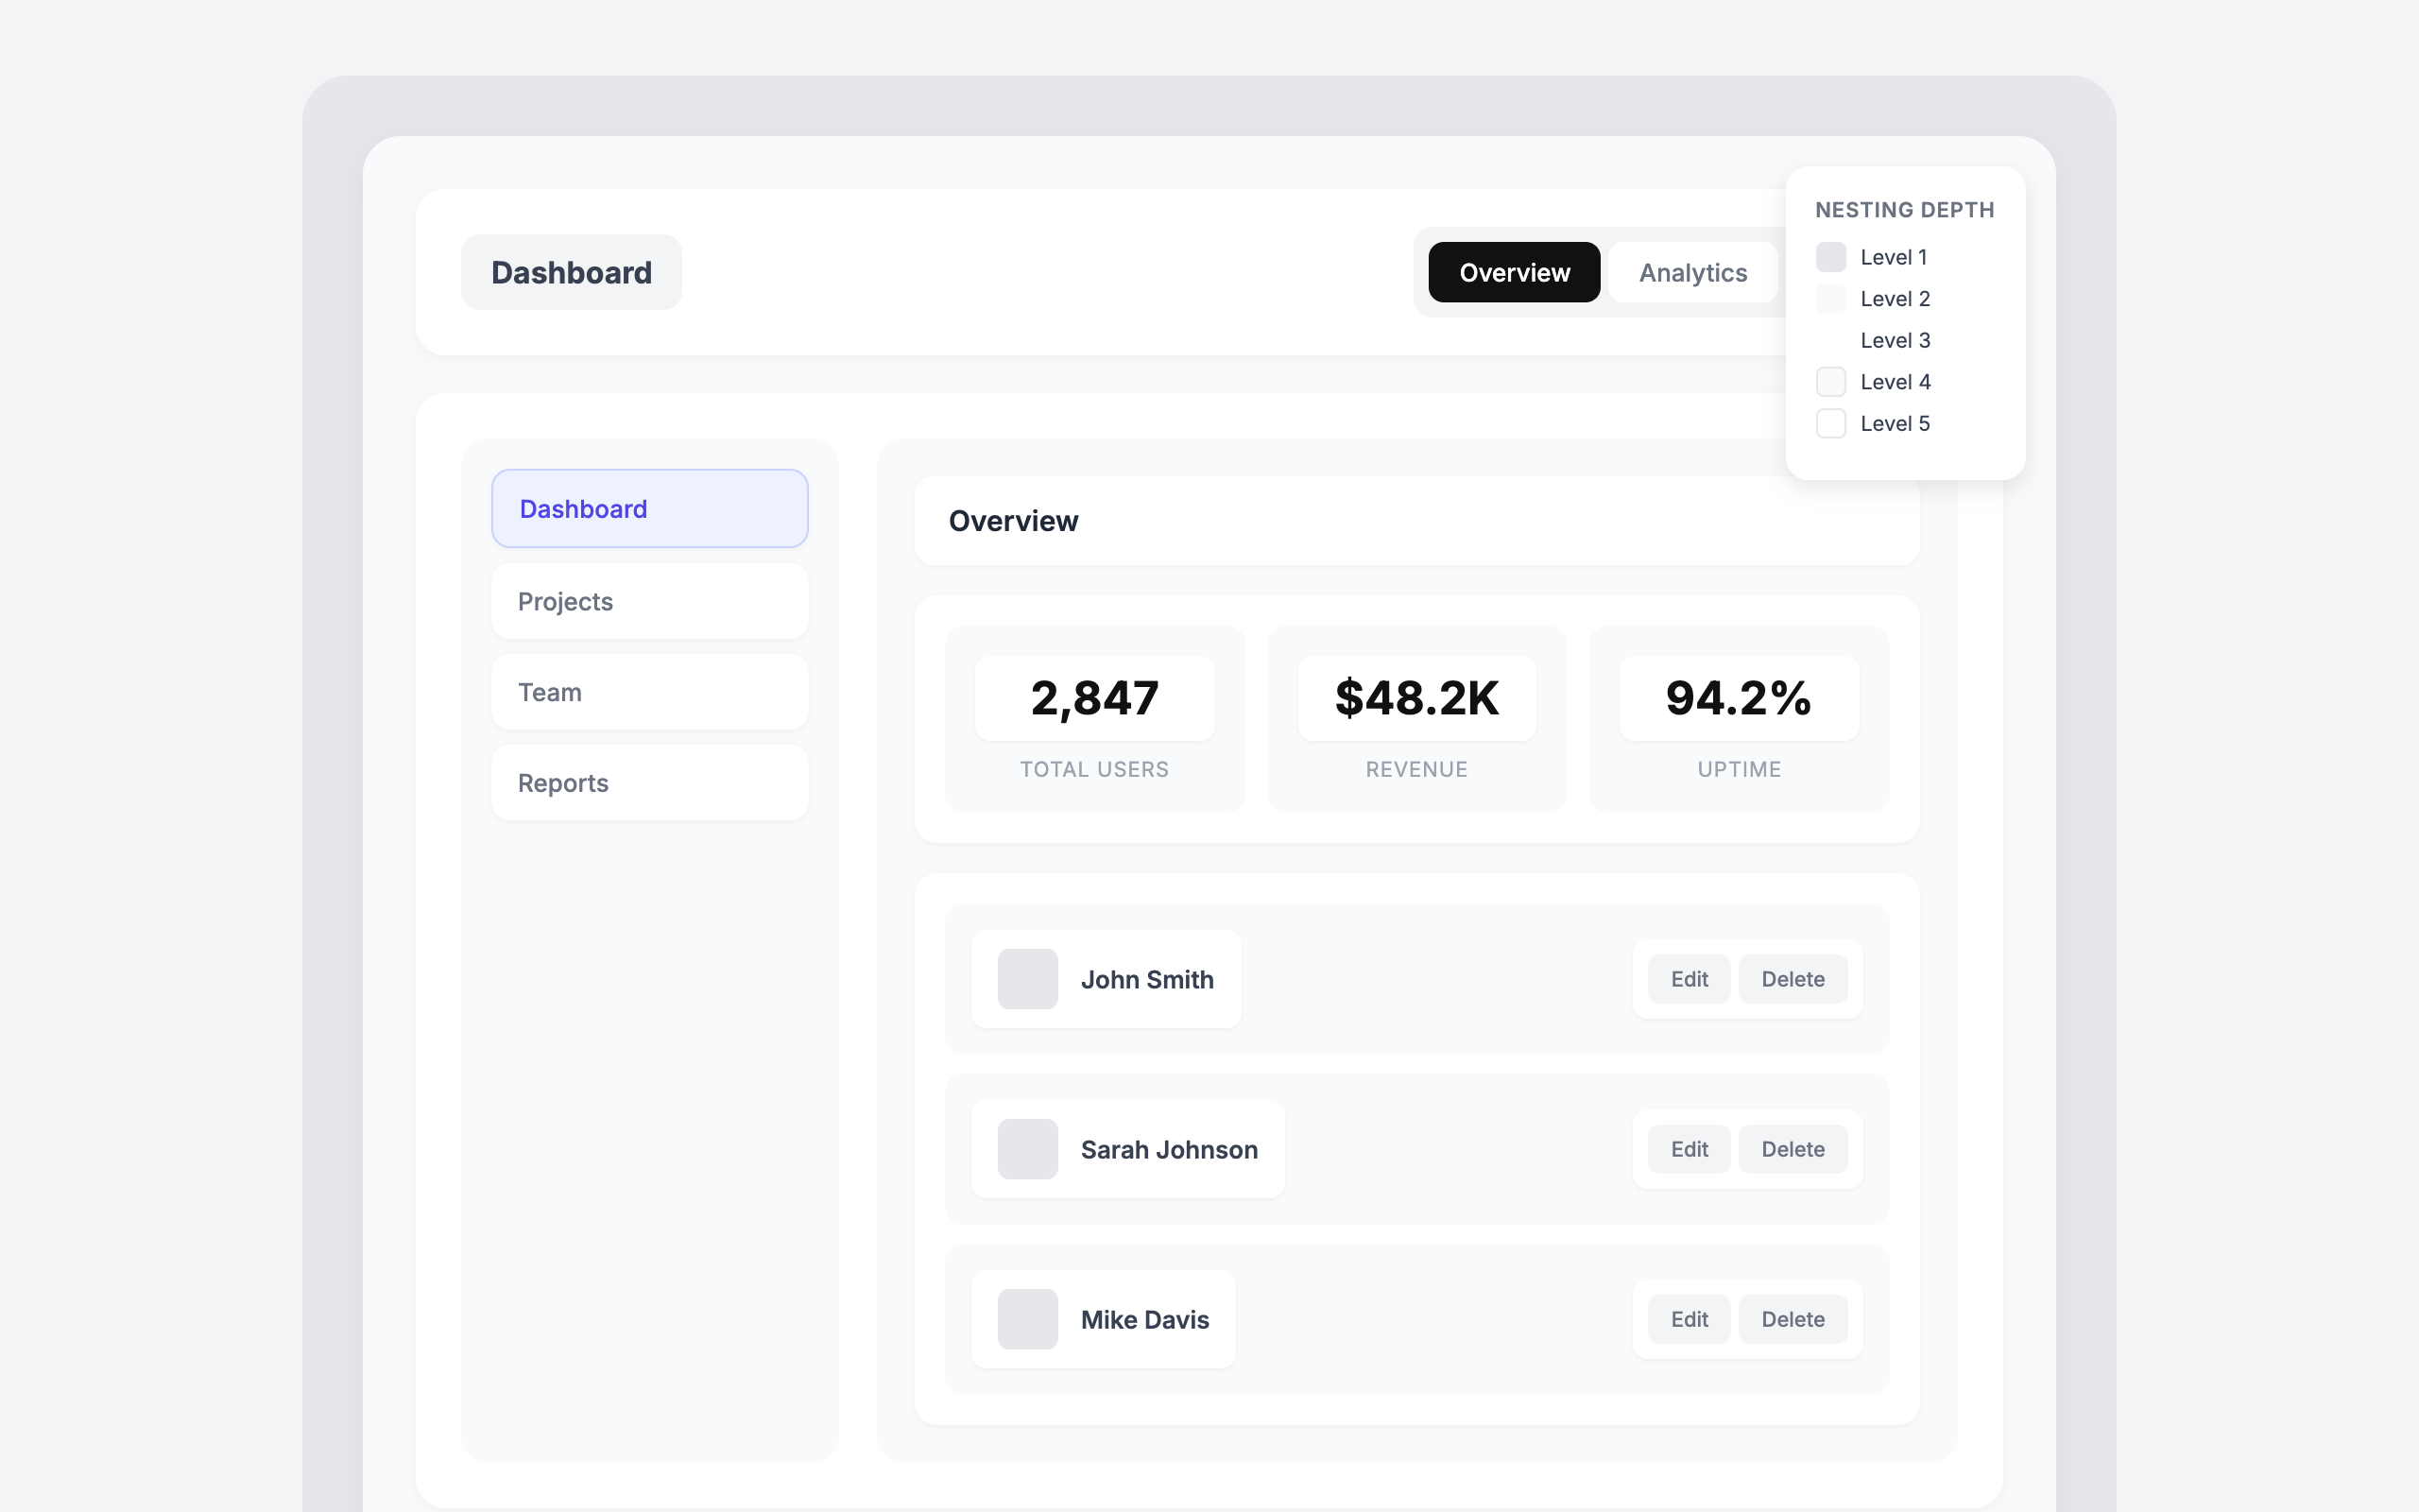Open Team in the sidebar
This screenshot has width=2419, height=1512.
pyautogui.click(x=649, y=692)
